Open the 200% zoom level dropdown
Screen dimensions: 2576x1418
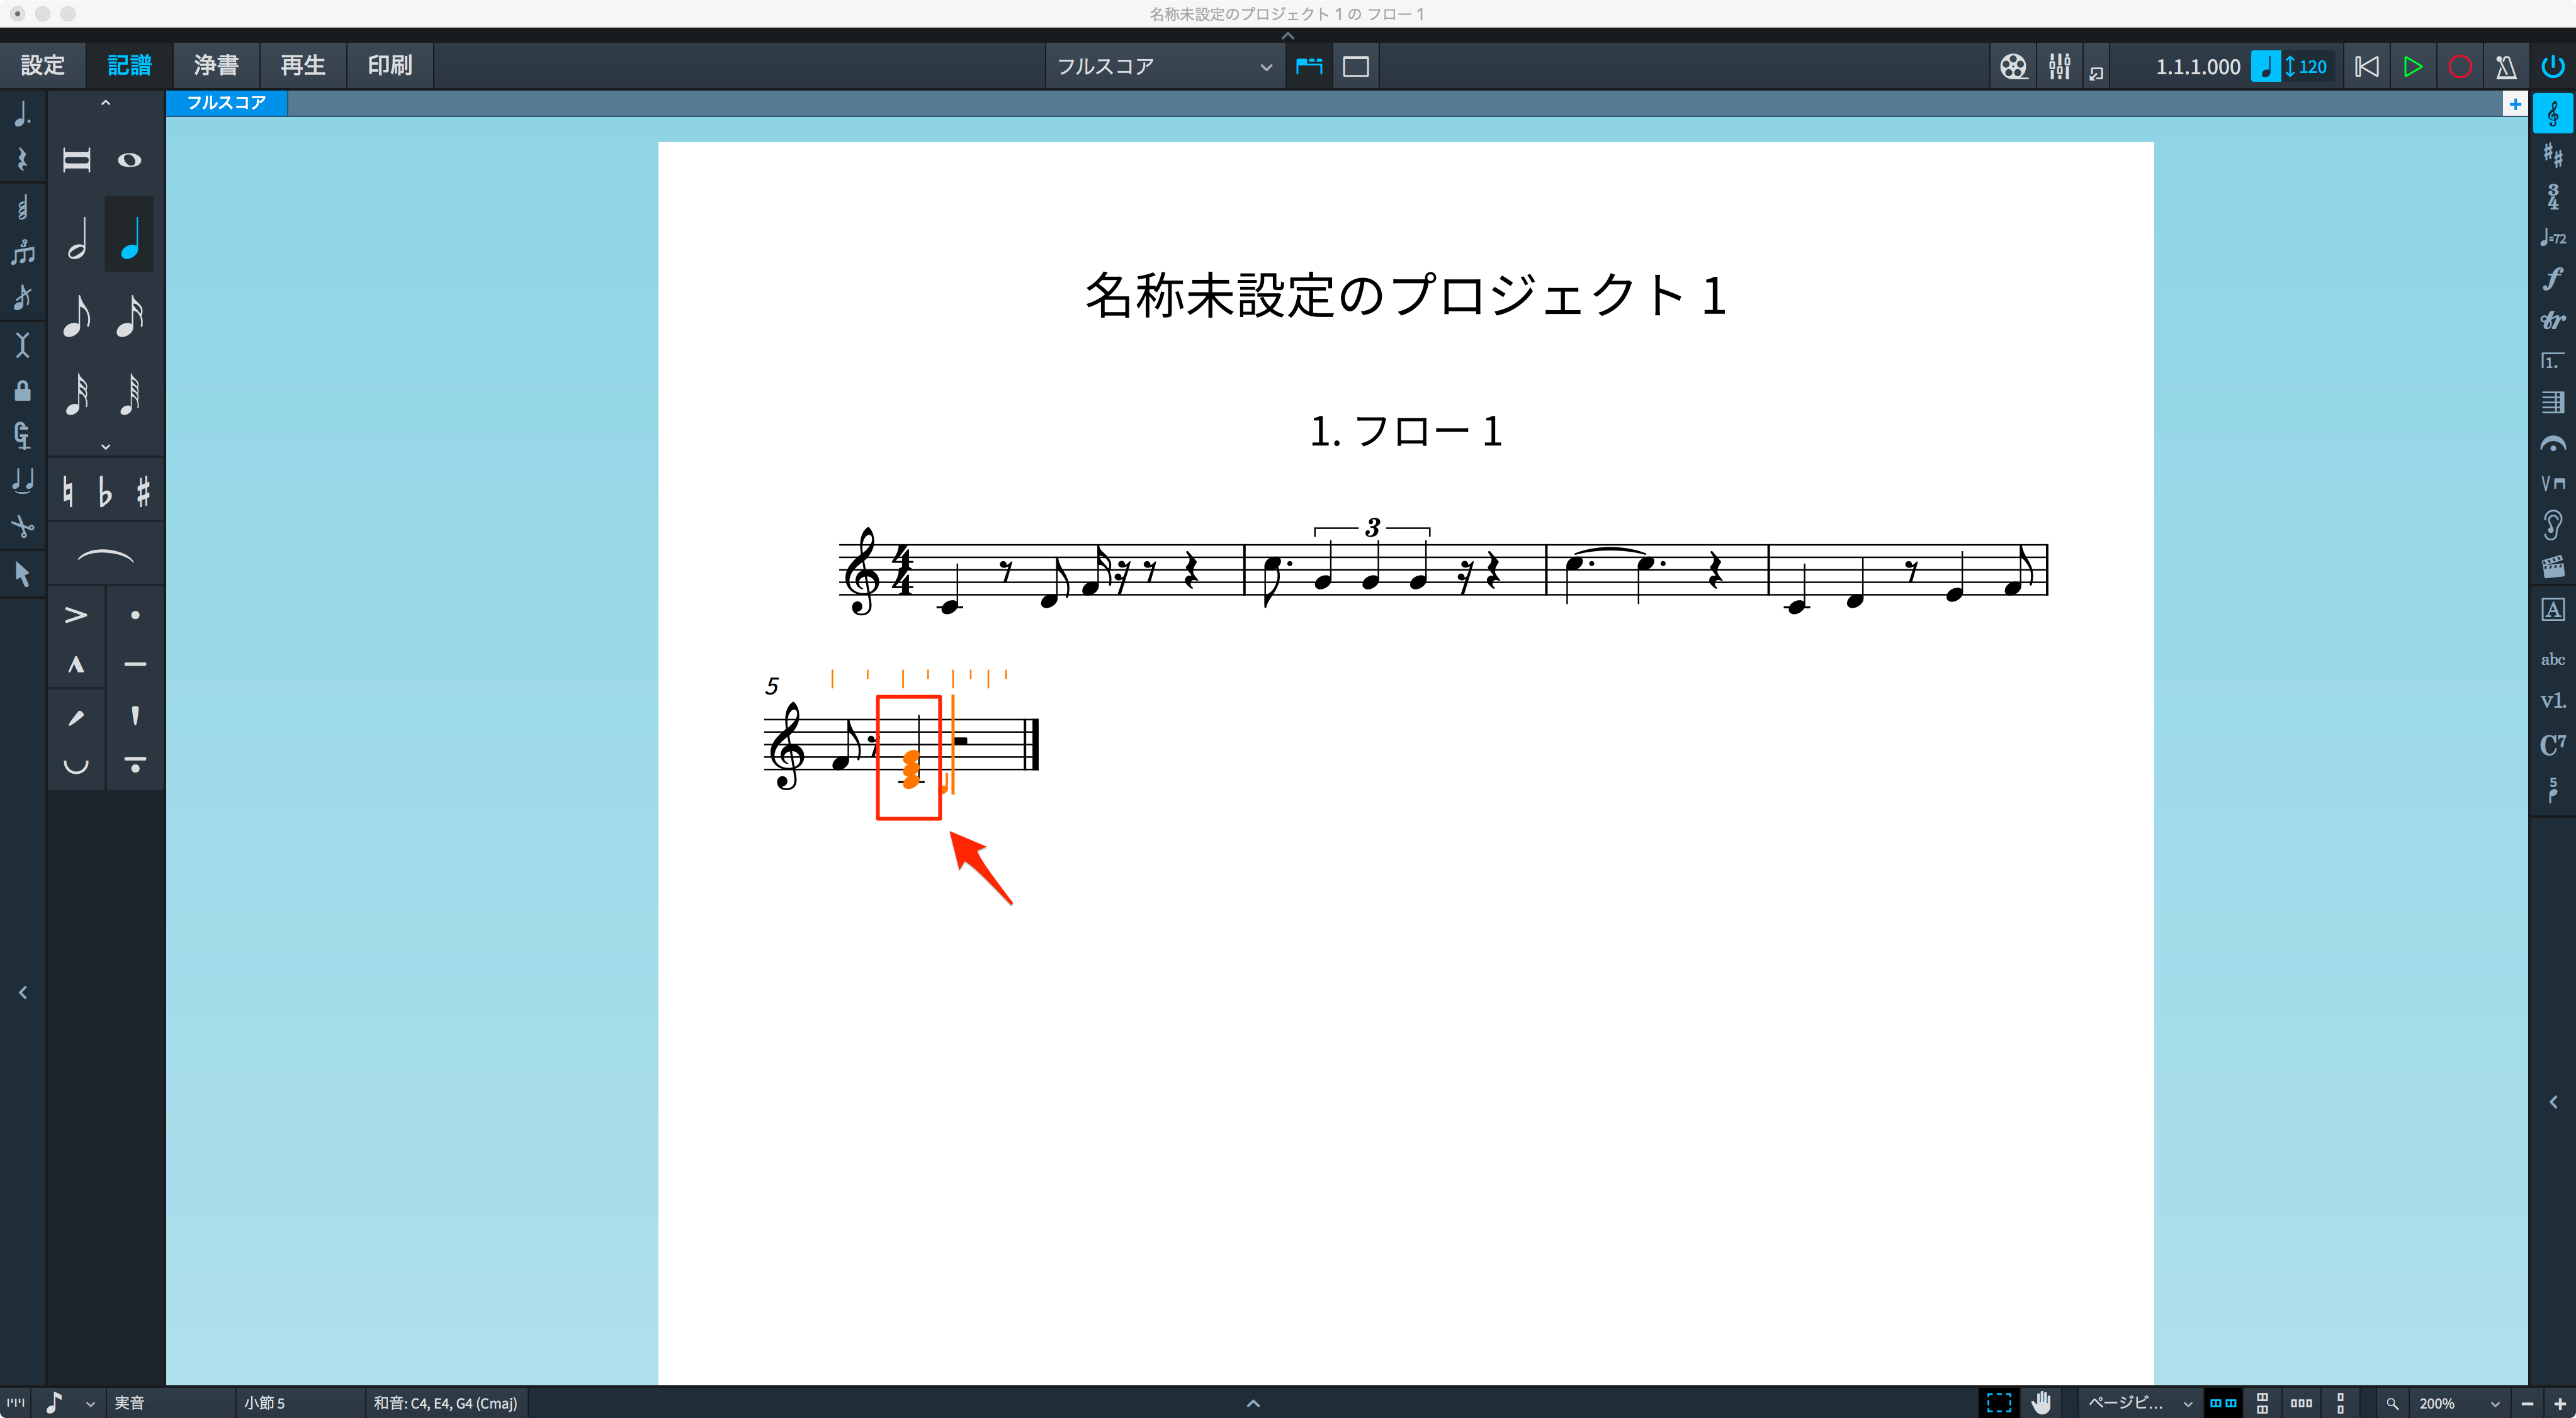point(2459,1403)
